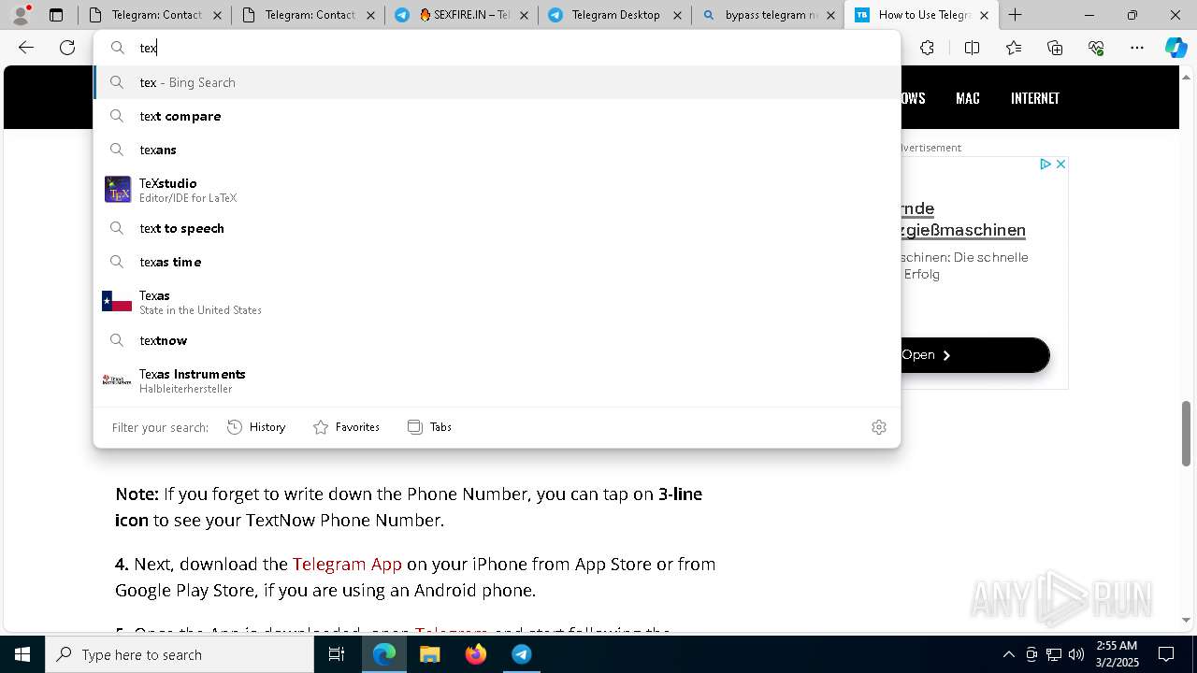Toggle split screen view icon
Screen dimensions: 1197x673
[972, 48]
